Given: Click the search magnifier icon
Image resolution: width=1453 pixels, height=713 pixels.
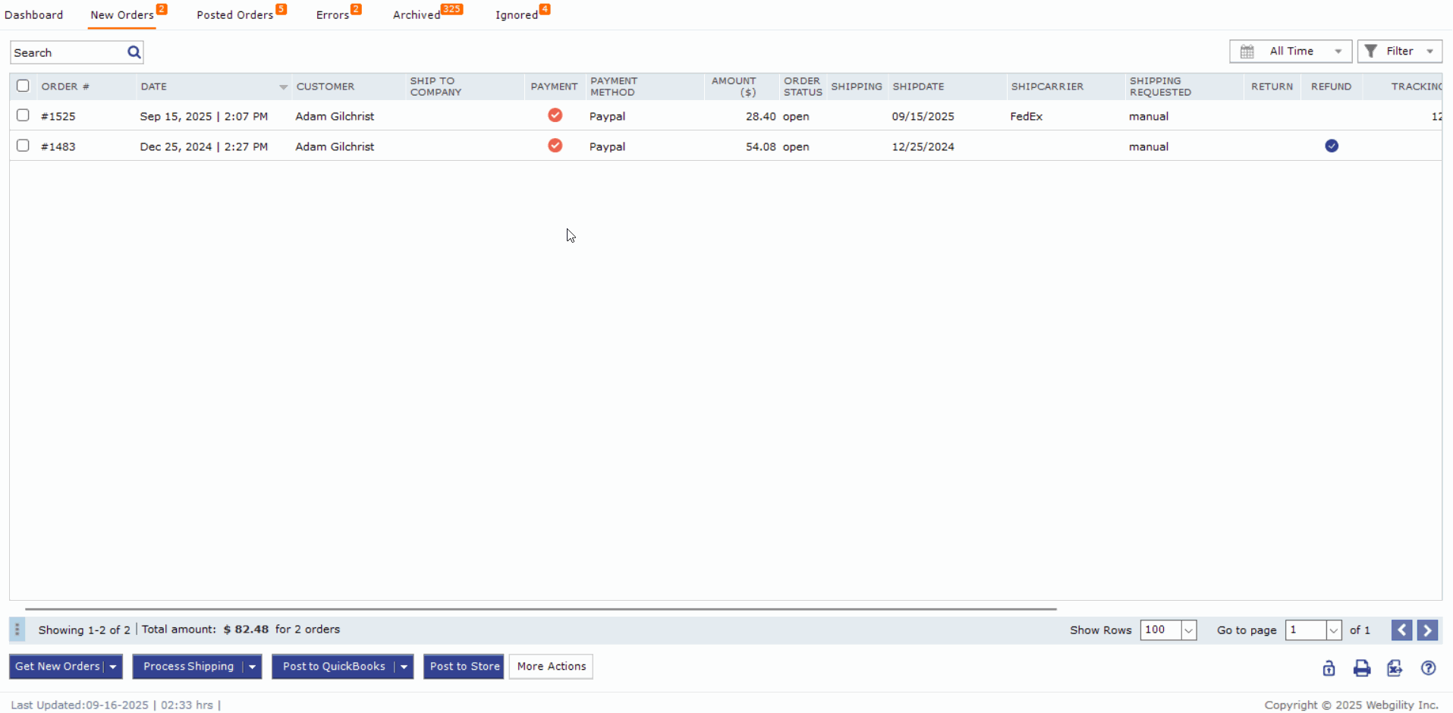Looking at the screenshot, I should click(x=134, y=52).
